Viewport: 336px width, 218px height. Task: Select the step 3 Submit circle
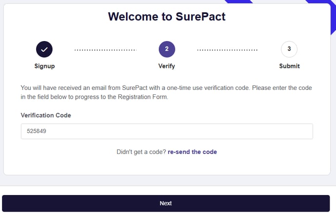pyautogui.click(x=289, y=49)
